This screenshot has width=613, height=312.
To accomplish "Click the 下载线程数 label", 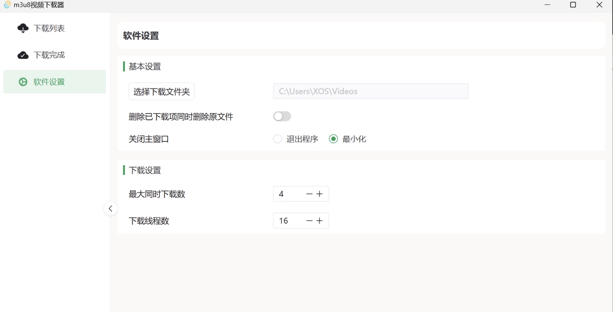I will click(x=149, y=221).
